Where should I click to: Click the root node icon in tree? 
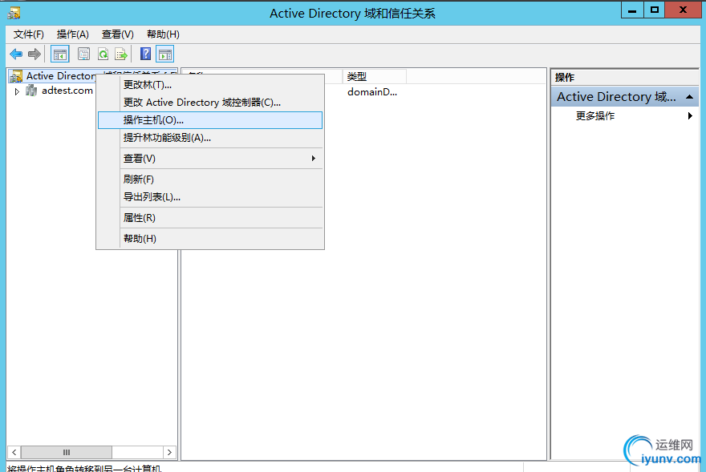[16, 76]
